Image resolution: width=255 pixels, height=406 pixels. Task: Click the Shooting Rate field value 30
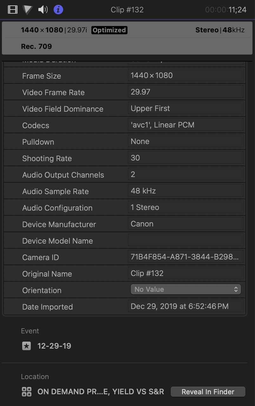[186, 158]
